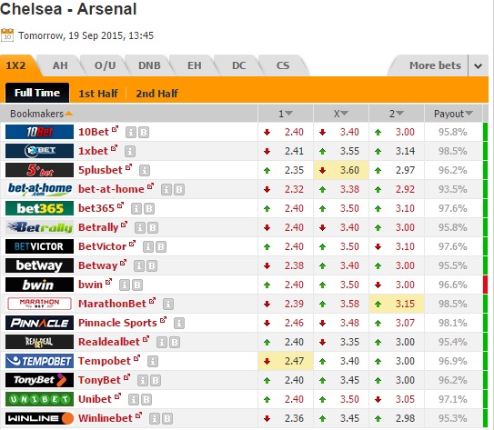Click the info icon beside Tempobet
The width and height of the screenshot is (494, 430).
click(153, 362)
